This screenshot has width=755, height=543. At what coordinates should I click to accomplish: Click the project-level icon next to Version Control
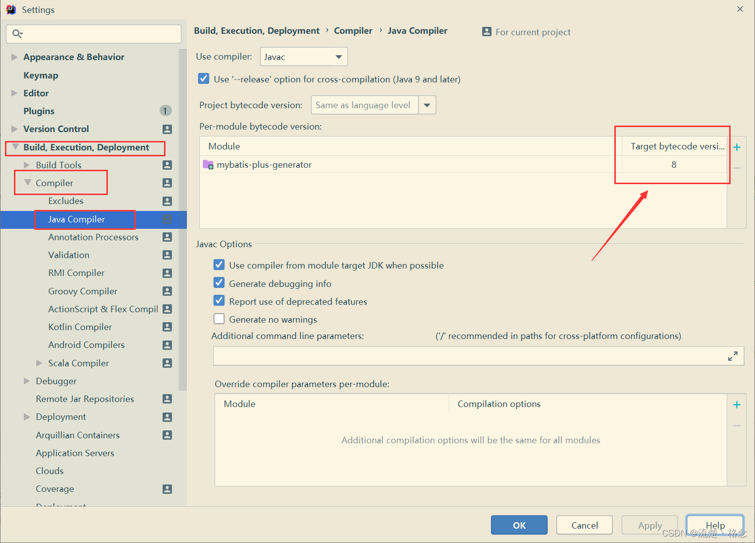click(x=167, y=129)
